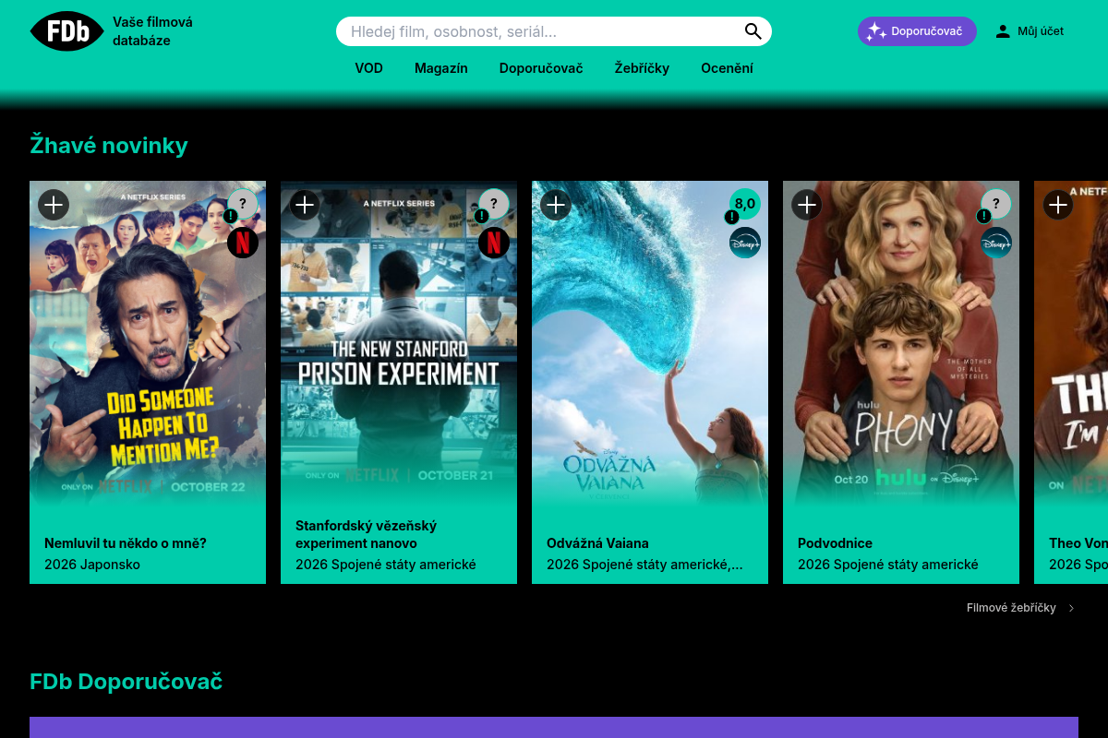
Task: Open the Žebříčky menu item
Action: coord(642,68)
